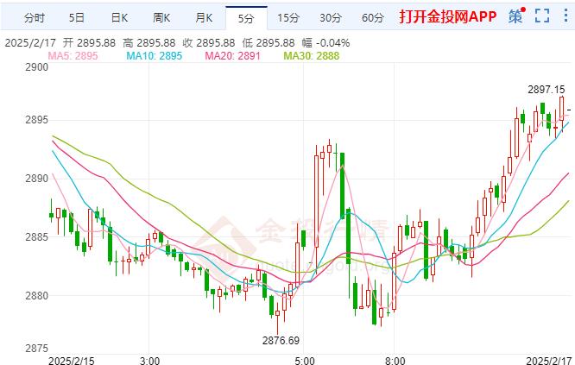Viewport: 575px width, 365px height.
Task: Click the 8:00 time axis label
Action: coord(395,361)
